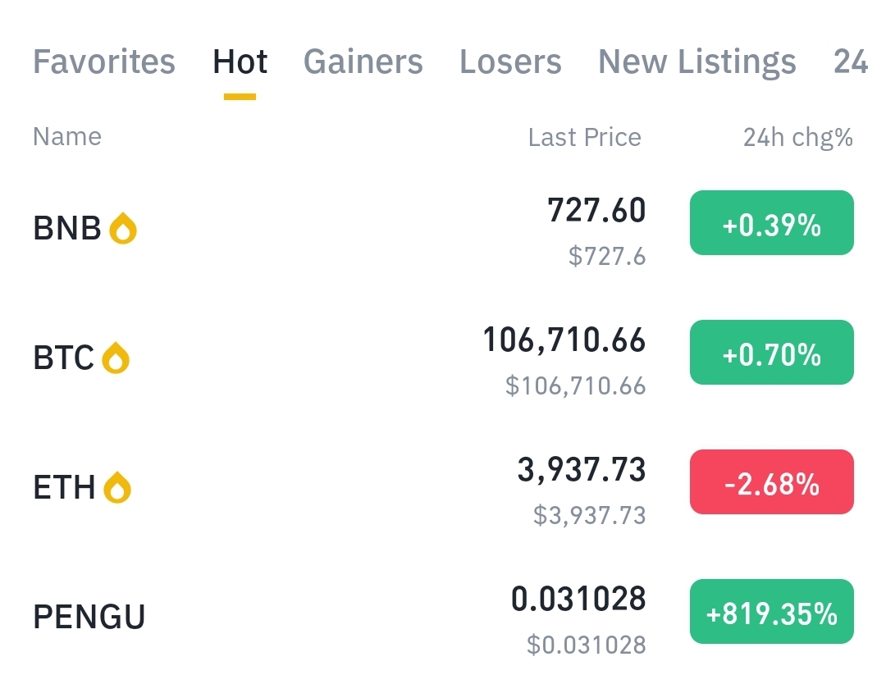Click BNB's green +0.39% change badge
886x675 pixels.
(x=771, y=222)
